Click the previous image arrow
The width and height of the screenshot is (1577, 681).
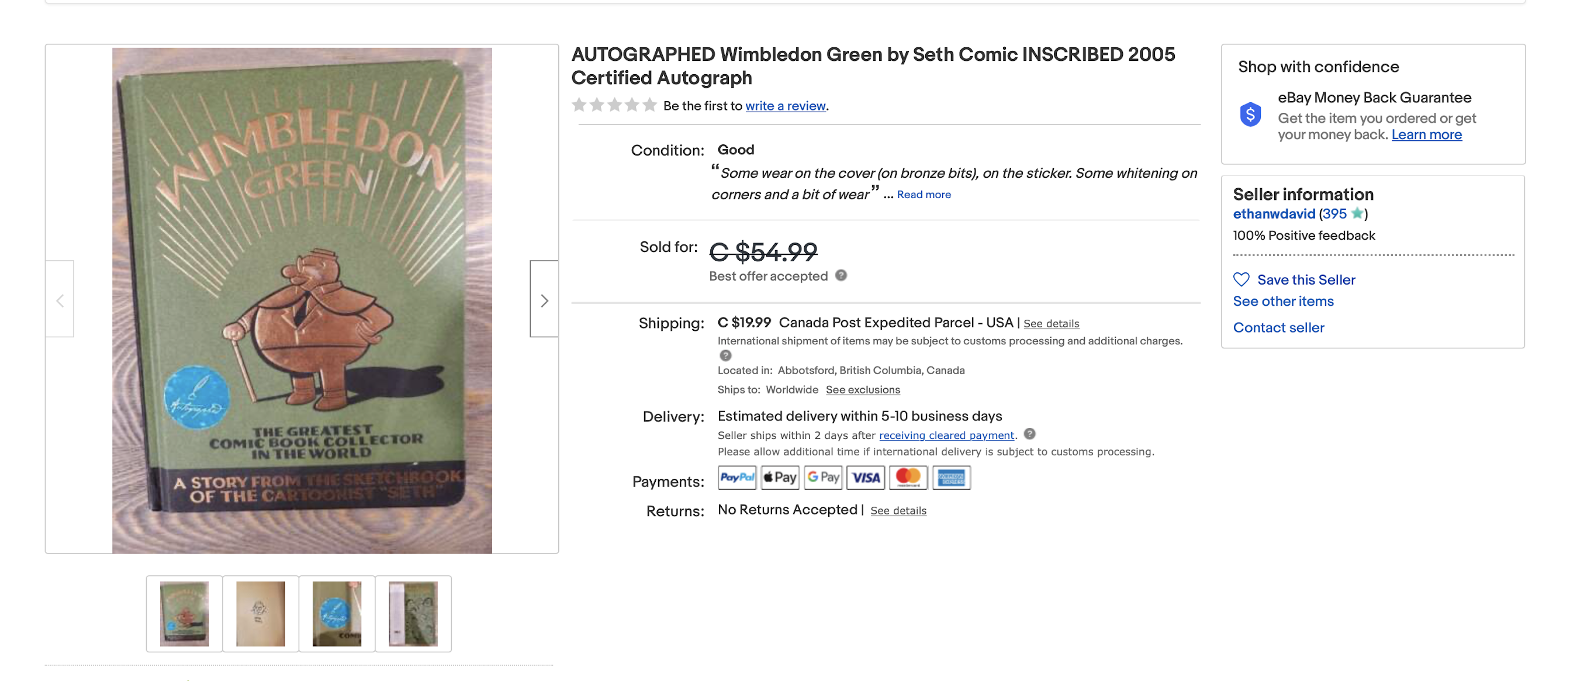60,300
